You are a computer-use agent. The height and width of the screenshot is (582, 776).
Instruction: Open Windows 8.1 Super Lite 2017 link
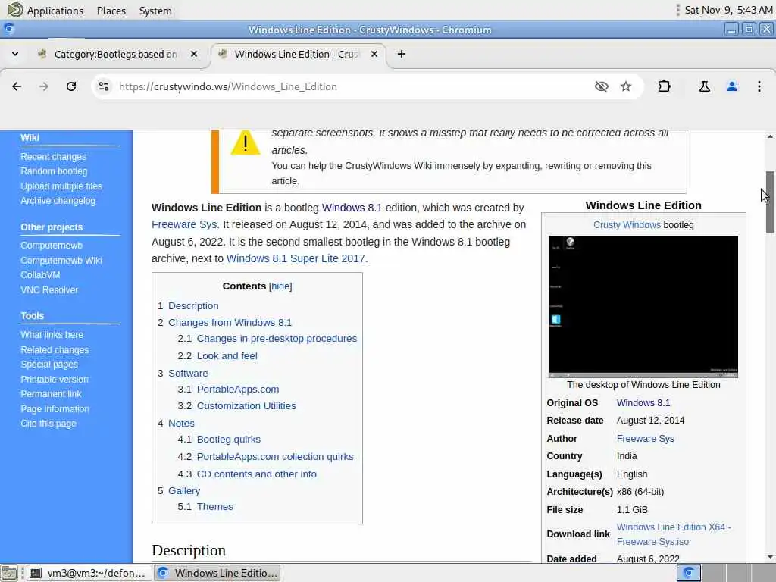(296, 258)
